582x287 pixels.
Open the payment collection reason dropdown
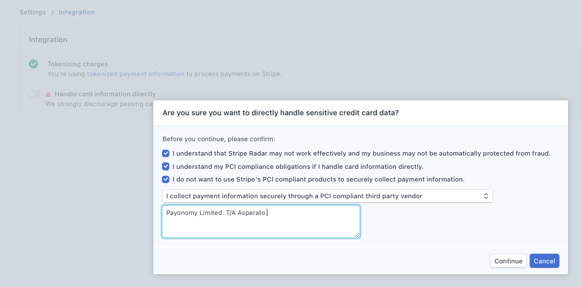(327, 196)
